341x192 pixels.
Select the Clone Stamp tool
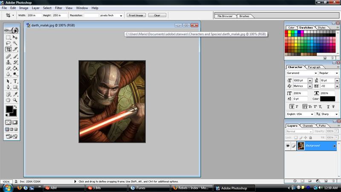tap(8, 62)
